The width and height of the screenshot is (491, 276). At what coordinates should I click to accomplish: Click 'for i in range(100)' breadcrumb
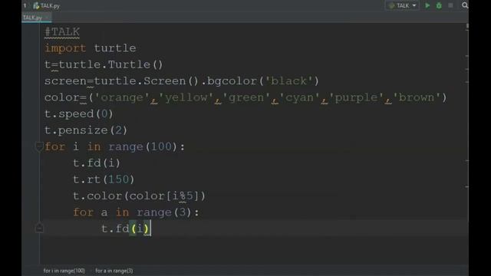point(64,271)
